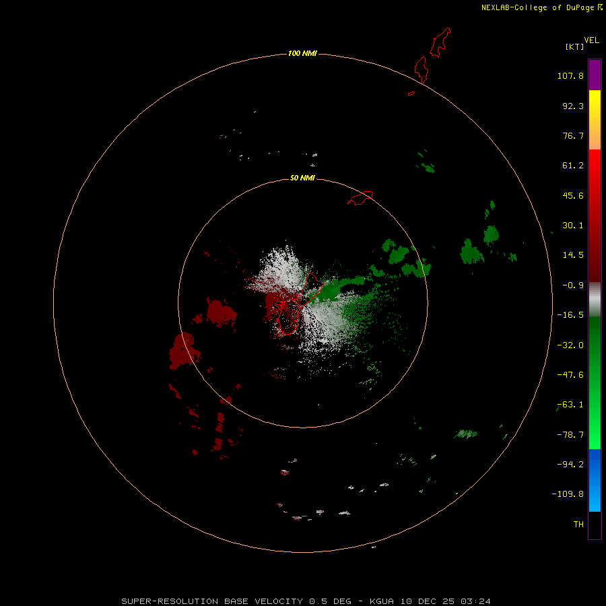
Task: Click the -109.8 legend value
Action: click(x=568, y=494)
